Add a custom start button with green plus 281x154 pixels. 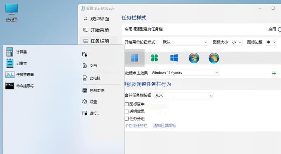click(x=274, y=73)
